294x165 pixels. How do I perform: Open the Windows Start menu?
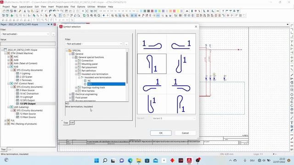pos(96,160)
